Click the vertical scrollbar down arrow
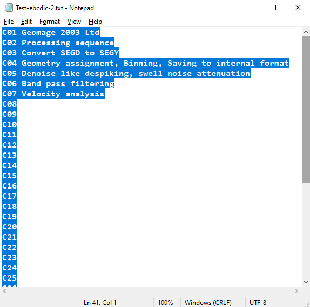 (x=306, y=282)
